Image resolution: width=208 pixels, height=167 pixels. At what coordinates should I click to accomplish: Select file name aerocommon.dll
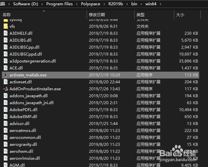coord(25,138)
